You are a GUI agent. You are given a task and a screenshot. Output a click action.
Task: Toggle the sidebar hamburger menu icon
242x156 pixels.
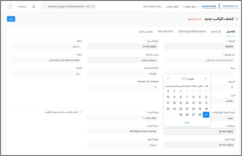click(x=237, y=19)
